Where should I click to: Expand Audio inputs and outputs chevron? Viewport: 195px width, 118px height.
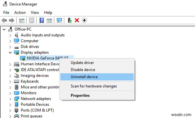coord(10,35)
